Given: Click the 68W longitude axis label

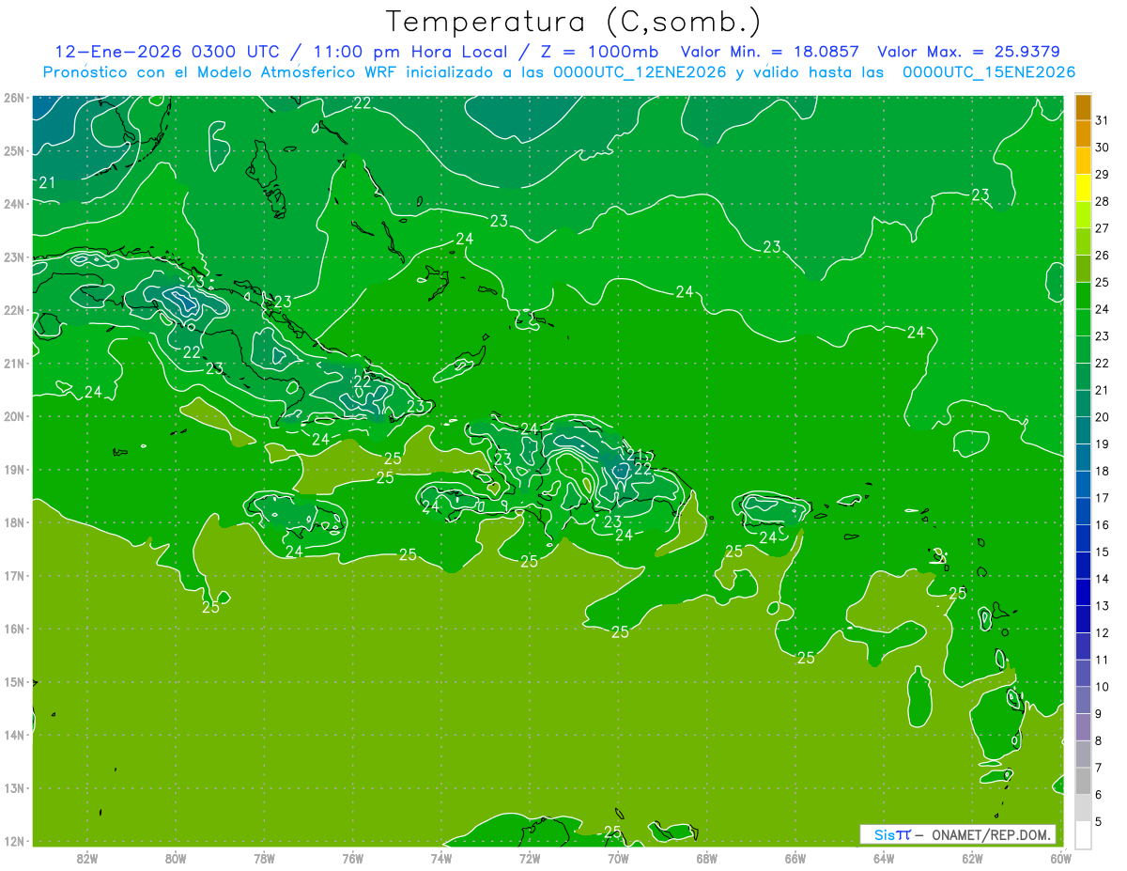Looking at the screenshot, I should (707, 859).
